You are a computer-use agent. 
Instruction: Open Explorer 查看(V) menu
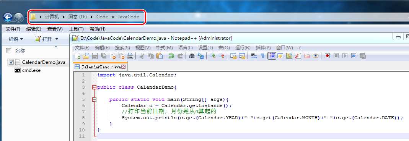coord(55,29)
